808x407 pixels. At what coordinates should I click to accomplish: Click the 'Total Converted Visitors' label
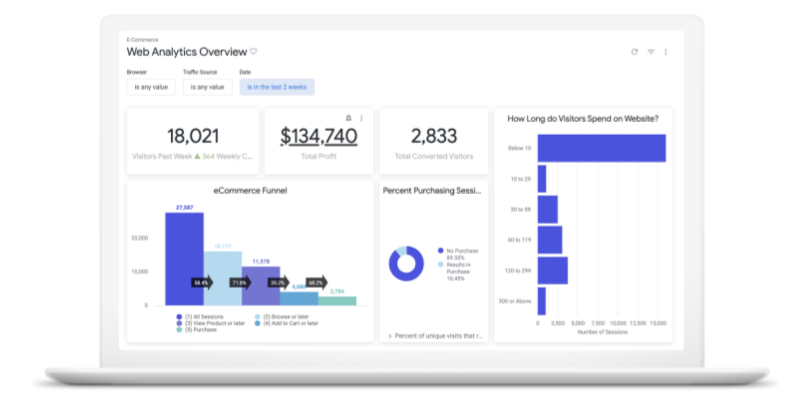[x=434, y=156]
